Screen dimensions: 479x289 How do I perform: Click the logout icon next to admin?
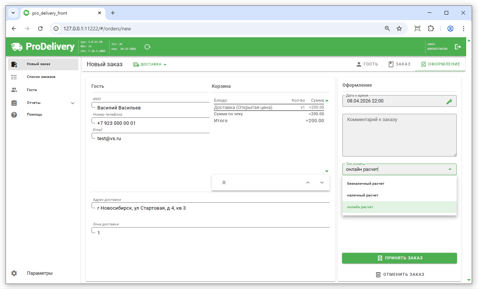pyautogui.click(x=458, y=47)
